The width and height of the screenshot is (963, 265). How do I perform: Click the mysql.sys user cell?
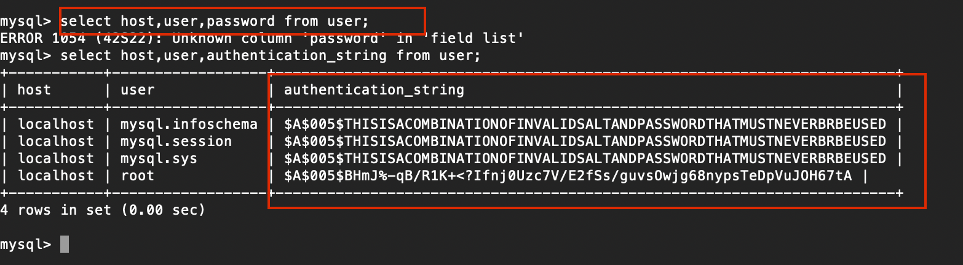coord(159,159)
